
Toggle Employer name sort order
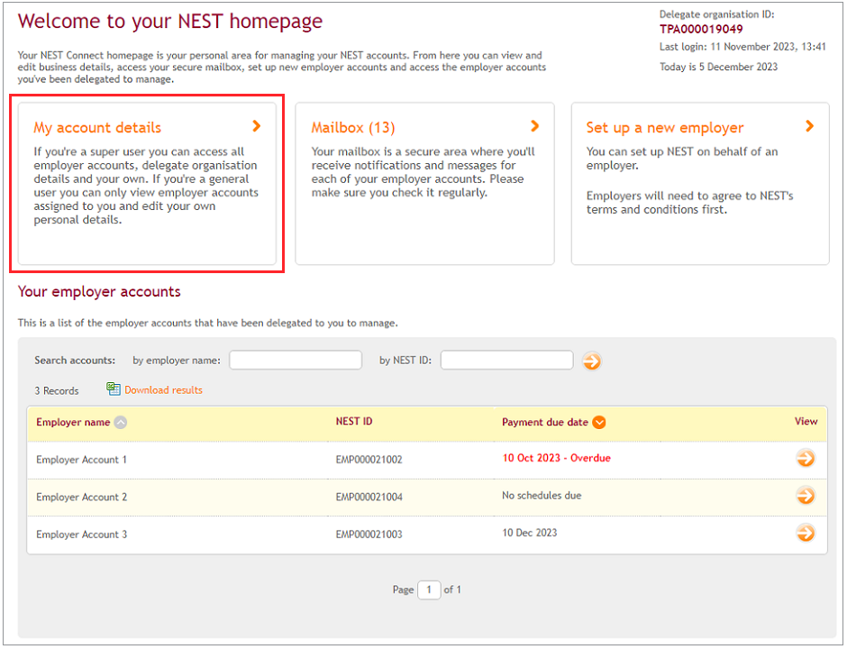[x=118, y=422]
